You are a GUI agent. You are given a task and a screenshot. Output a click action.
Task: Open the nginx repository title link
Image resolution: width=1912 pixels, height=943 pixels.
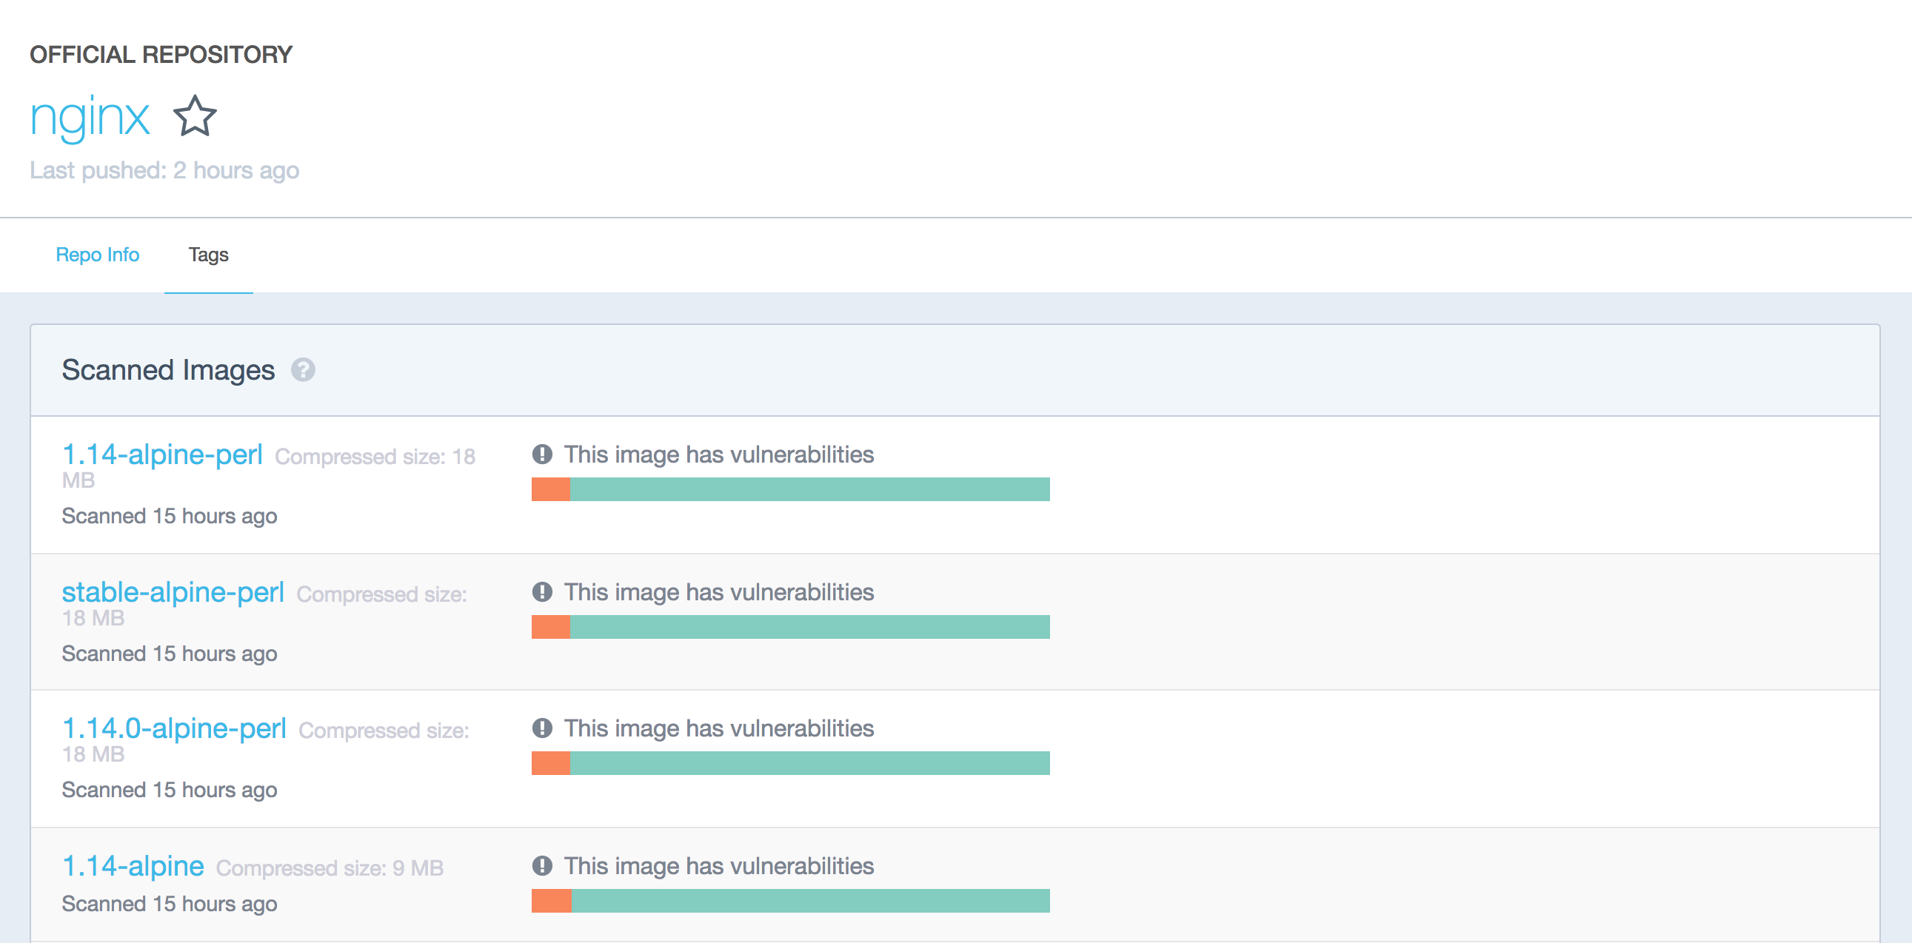[x=90, y=117]
